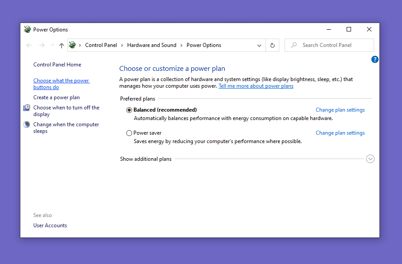Go up one level with up arrow

coord(61,45)
